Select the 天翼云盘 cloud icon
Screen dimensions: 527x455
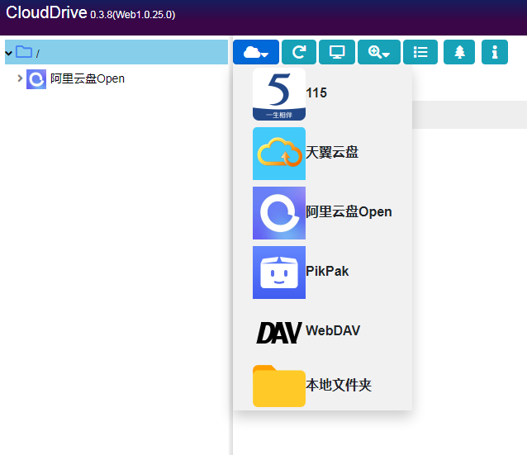pyautogui.click(x=279, y=154)
